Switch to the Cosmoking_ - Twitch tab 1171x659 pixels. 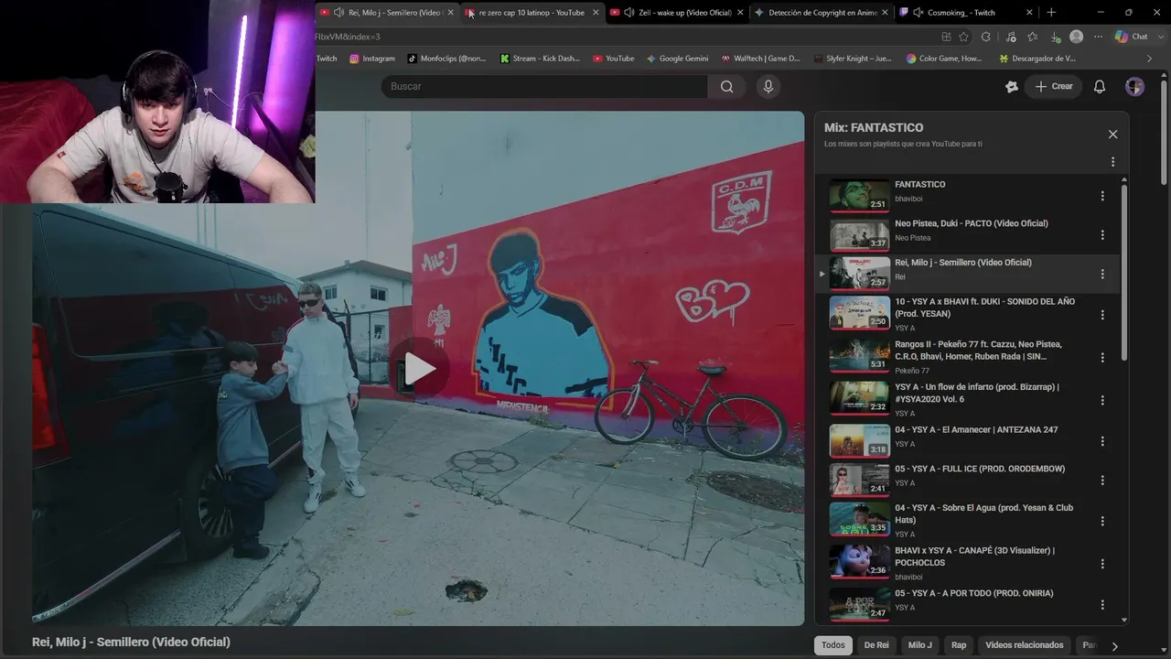click(965, 13)
